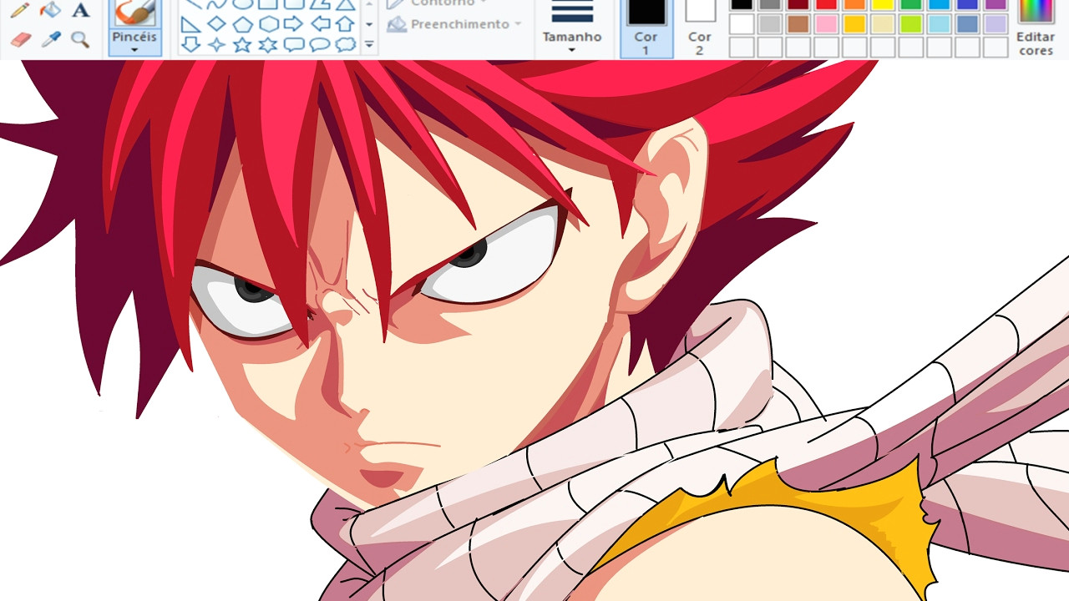
Task: Choose the curve line shape
Action: tap(217, 5)
